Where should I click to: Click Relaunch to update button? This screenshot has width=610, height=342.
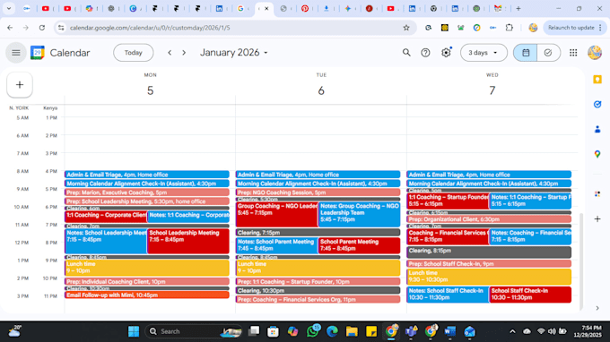[x=575, y=28]
